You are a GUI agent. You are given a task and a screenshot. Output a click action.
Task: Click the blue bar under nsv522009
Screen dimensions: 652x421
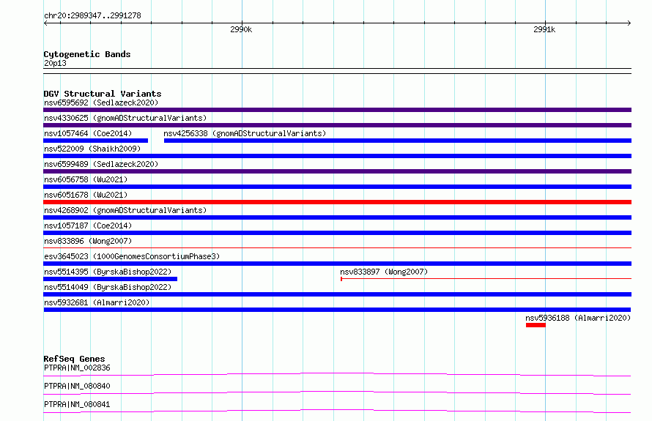point(337,156)
